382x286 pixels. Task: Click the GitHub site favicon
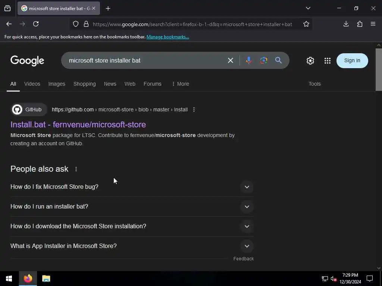tap(17, 110)
